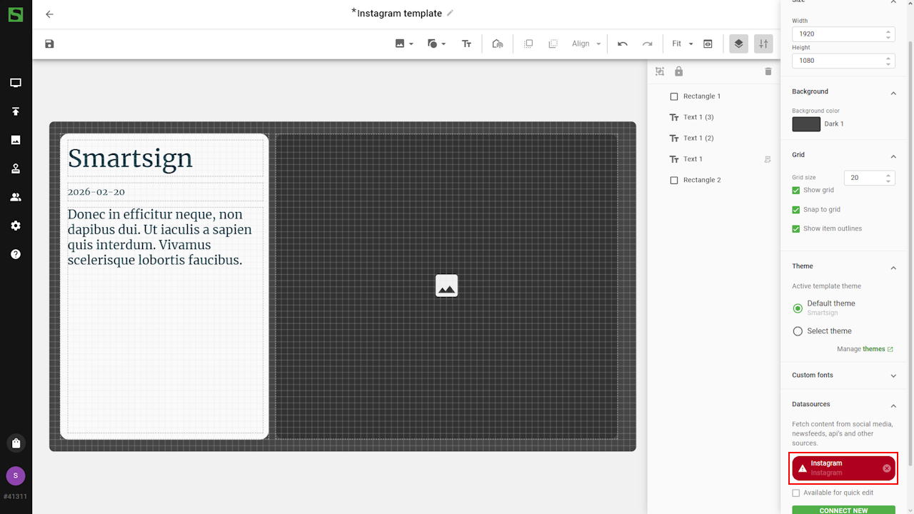Click the lock layer icon
This screenshot has width=914, height=514.
click(x=678, y=71)
